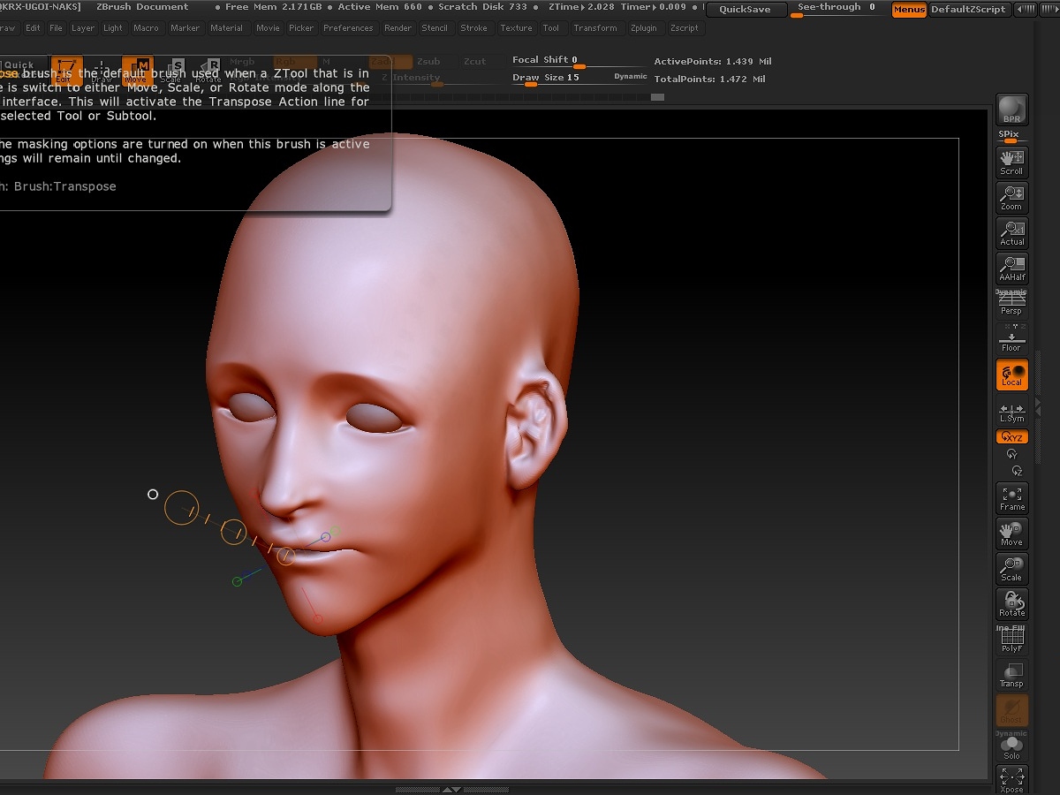Select Scale transpose mode in top shelf

(x=174, y=70)
